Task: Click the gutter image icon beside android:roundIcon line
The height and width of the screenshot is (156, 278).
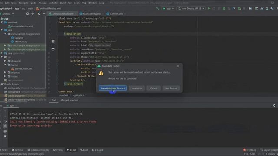Action: (53, 49)
